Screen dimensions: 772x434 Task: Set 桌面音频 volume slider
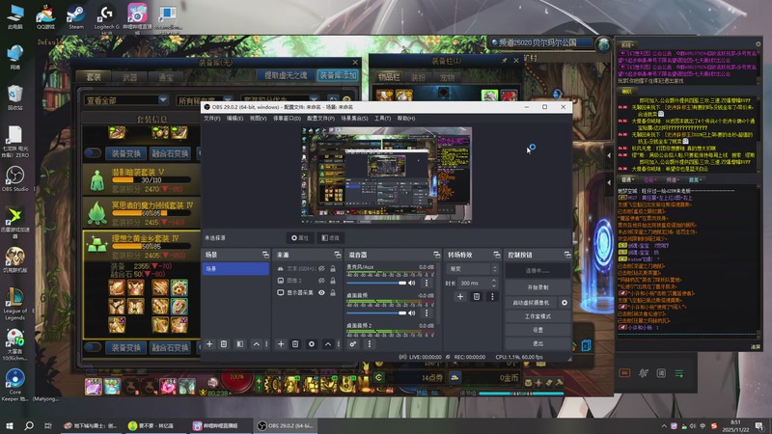point(376,312)
